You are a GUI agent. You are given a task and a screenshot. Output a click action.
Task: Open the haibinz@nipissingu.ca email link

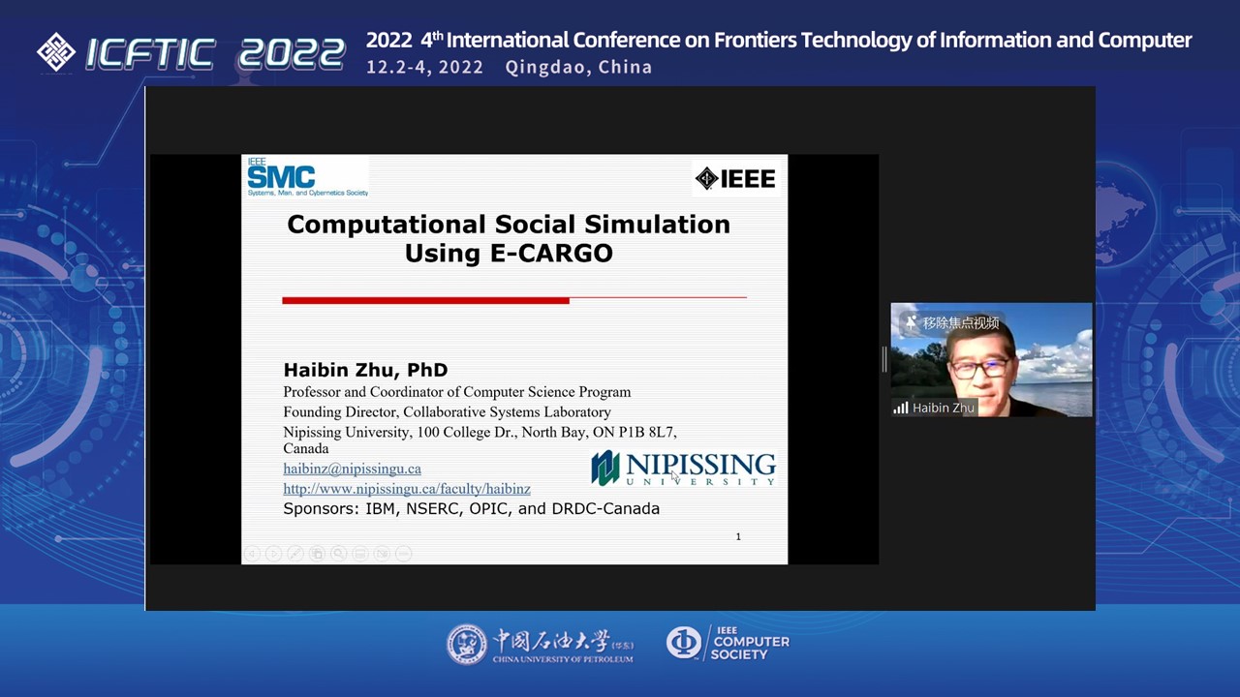click(352, 469)
